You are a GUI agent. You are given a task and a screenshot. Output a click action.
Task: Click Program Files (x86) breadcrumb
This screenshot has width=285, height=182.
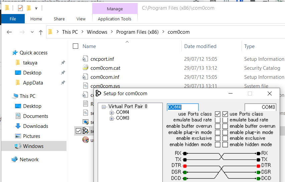pyautogui.click(x=137, y=32)
